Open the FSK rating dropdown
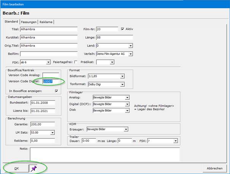The width and height of the screenshot is (230, 174). pyautogui.click(x=48, y=62)
